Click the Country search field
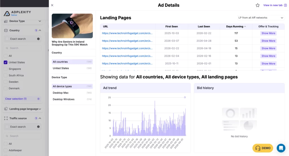Viewport: 289px width, 156px height. coord(23,48)
